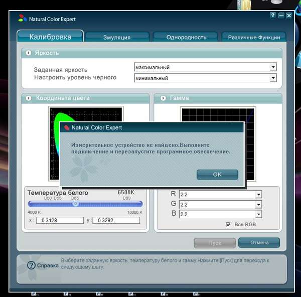Click the Отмена button
301x297 pixels.
(x=259, y=243)
